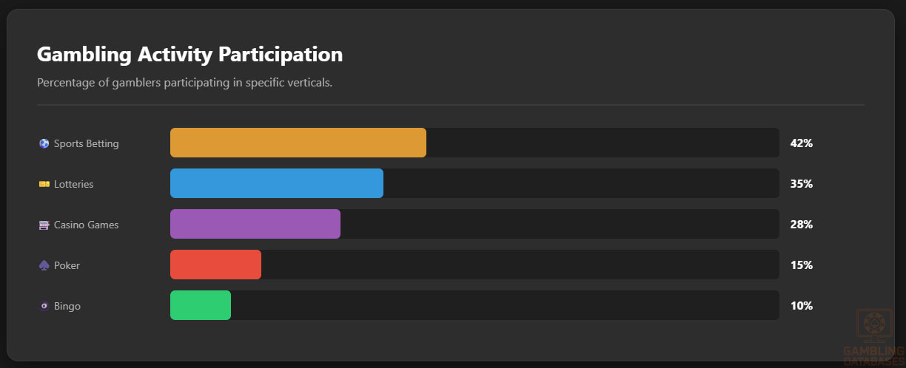
Task: Click the 42% value for Sports Betting
Action: pos(802,143)
